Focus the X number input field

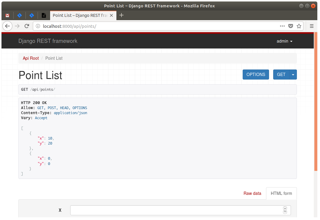pos(180,210)
